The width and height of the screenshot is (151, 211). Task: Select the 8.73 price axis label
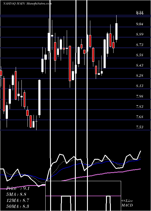pos(140,45)
